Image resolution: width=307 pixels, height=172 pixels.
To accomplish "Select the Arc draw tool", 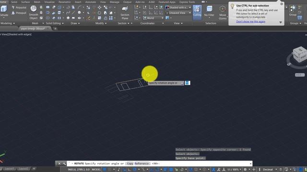I will click(79, 8).
